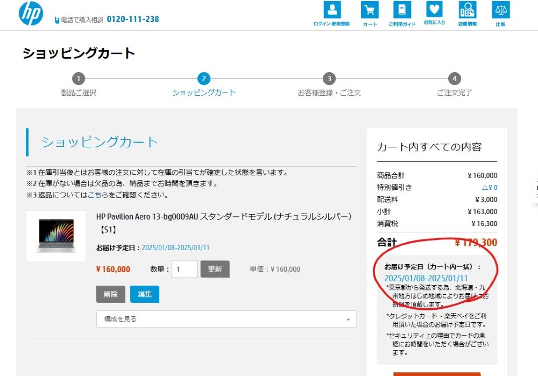The width and height of the screenshot is (538, 376).
Task: Click the カート内すべての内容 heading
Action: 429,147
